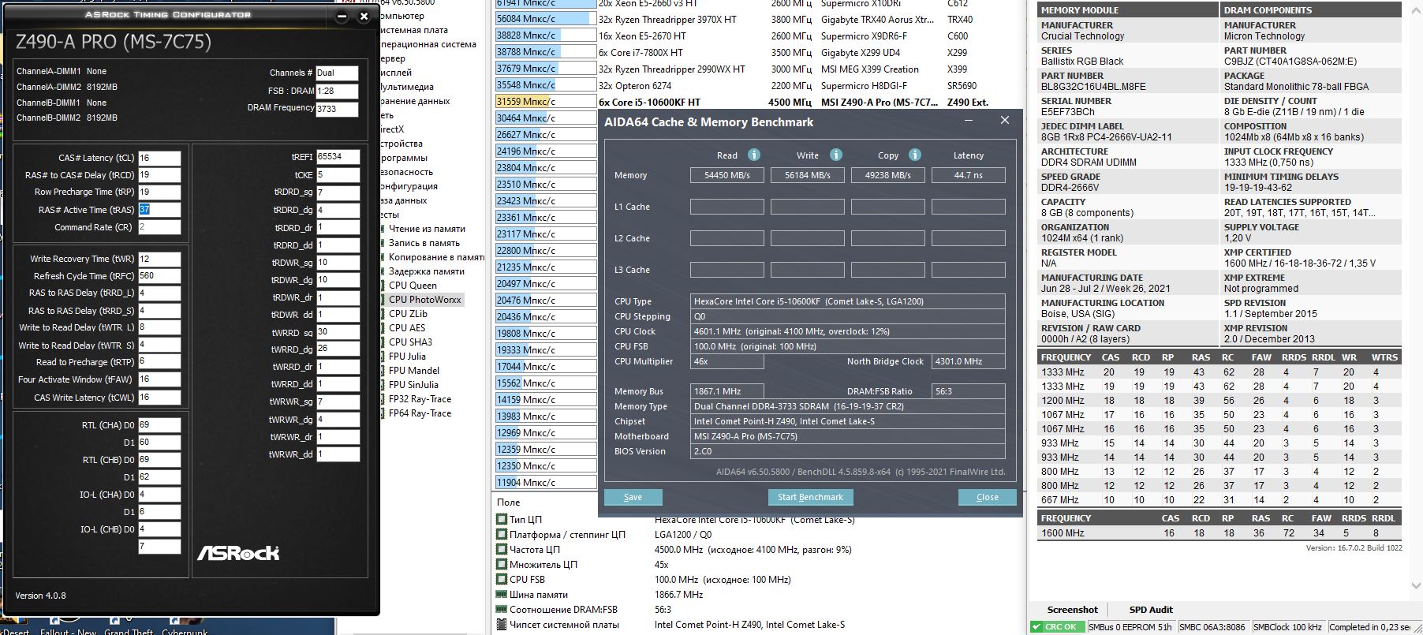This screenshot has width=1423, height=635.
Task: Click the icon beside Множитель ЦП
Action: tap(501, 564)
